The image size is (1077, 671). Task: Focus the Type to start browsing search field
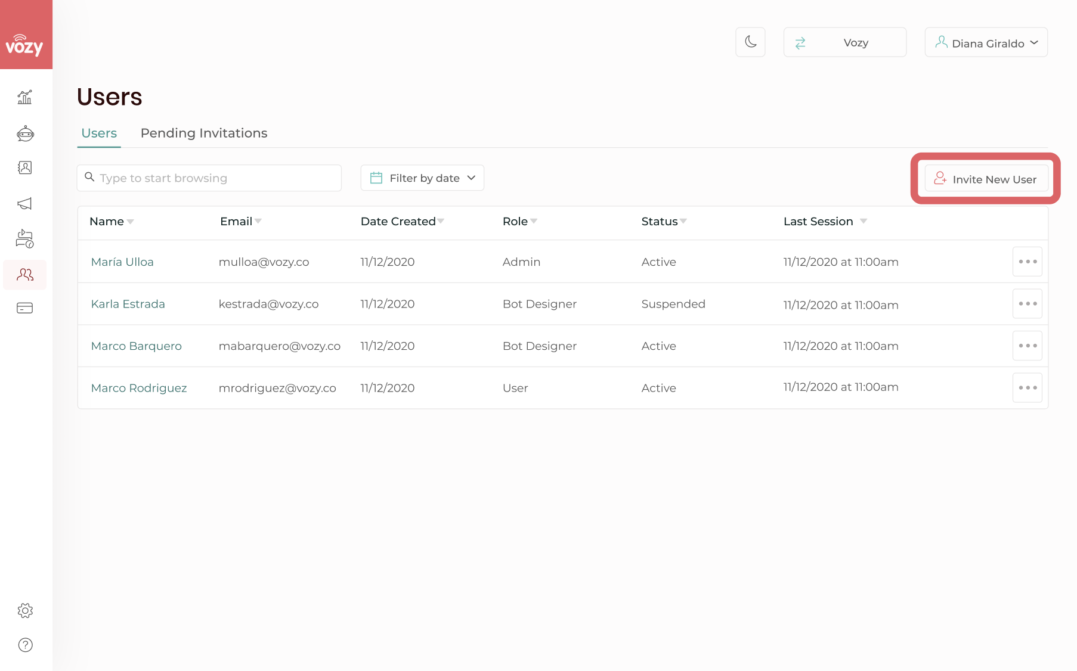(x=209, y=178)
